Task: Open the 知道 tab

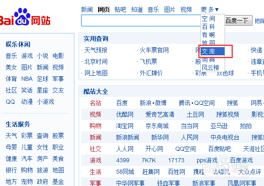Action: (x=137, y=9)
